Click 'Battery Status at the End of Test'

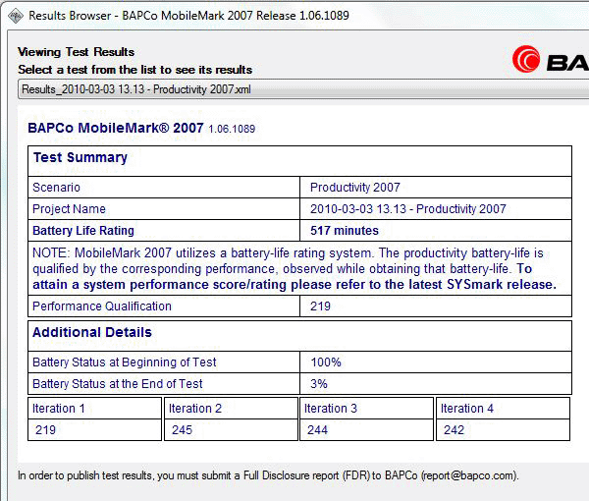click(117, 384)
